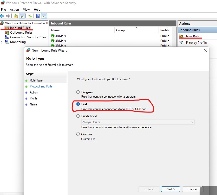
Task: Click the Monitoring tree icon
Action: click(7, 42)
